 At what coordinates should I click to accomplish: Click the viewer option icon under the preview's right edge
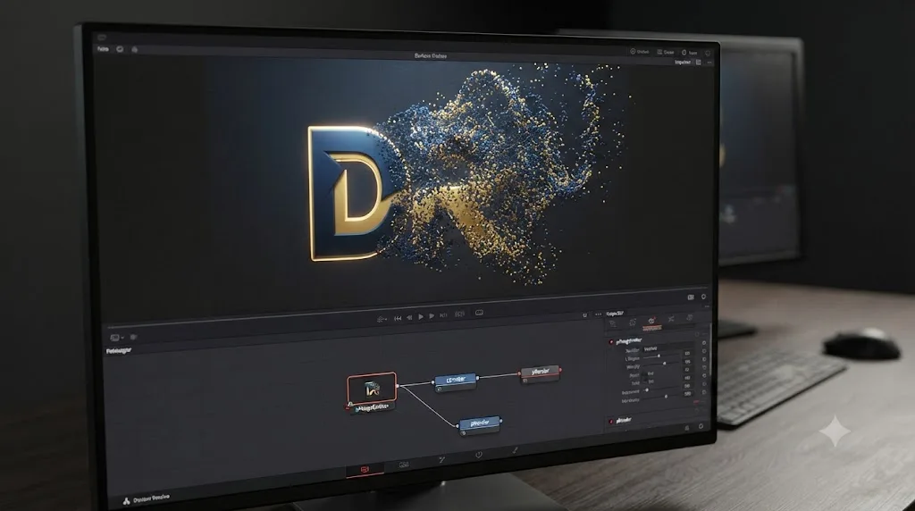691,297
